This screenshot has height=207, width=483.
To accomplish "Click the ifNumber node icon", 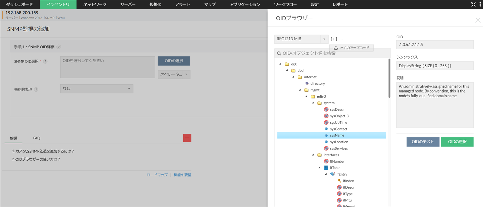I will (326, 161).
